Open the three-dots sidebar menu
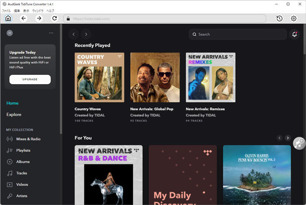 [51, 33]
